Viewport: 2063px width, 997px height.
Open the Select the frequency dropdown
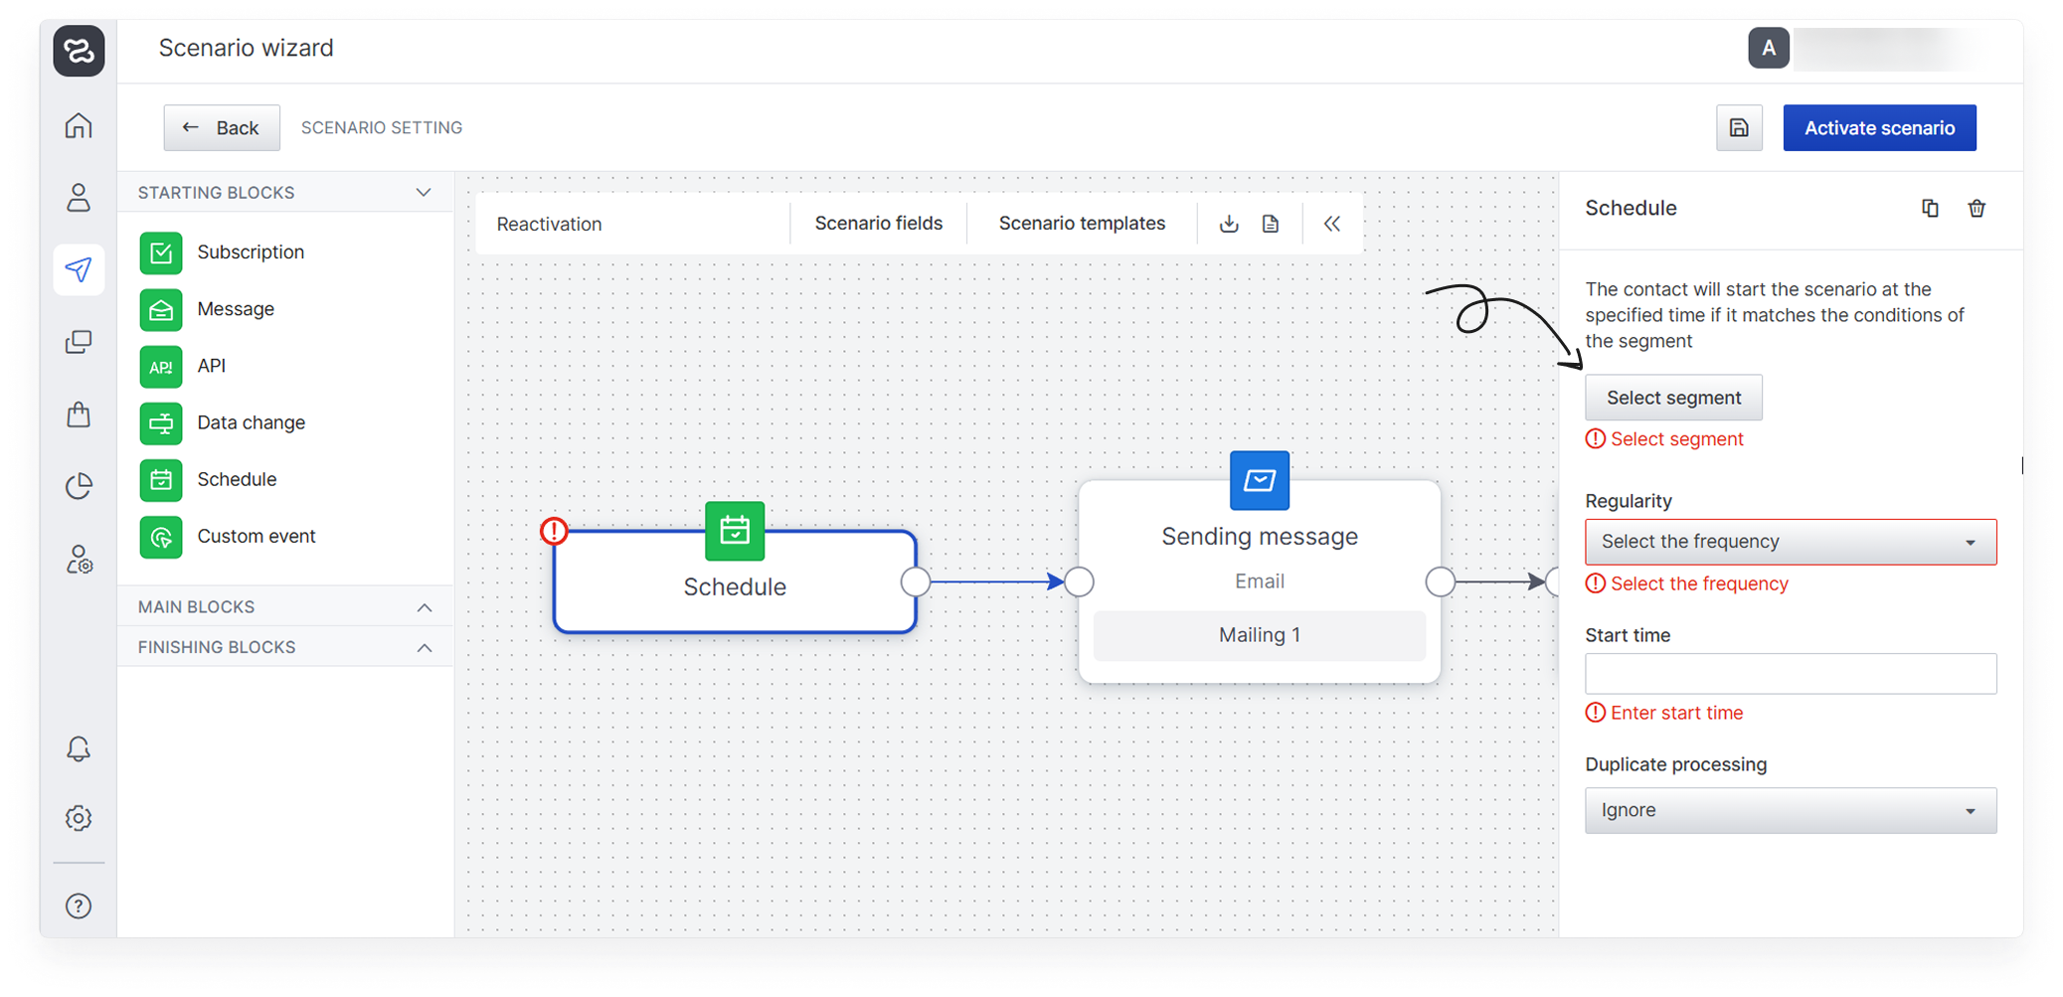pyautogui.click(x=1790, y=543)
